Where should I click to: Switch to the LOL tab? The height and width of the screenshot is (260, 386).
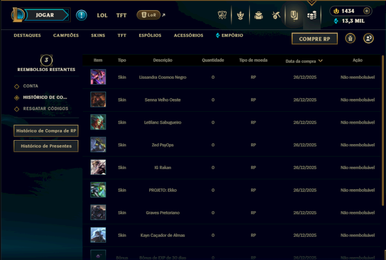(x=102, y=15)
